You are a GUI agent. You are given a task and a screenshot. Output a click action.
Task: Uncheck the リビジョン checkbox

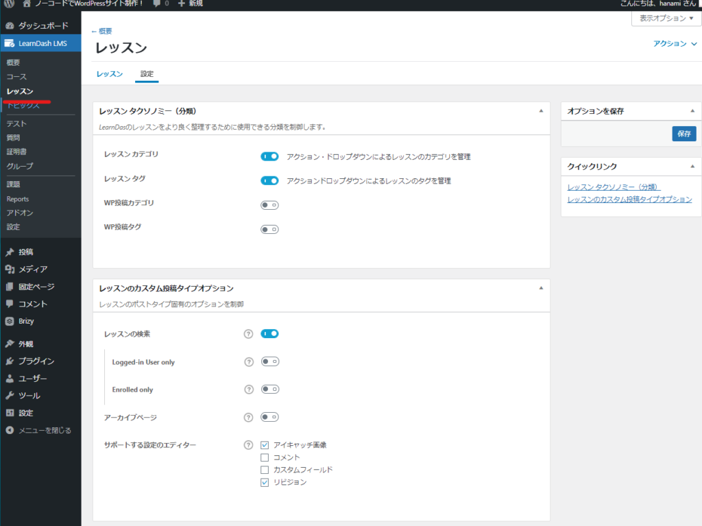pos(265,483)
